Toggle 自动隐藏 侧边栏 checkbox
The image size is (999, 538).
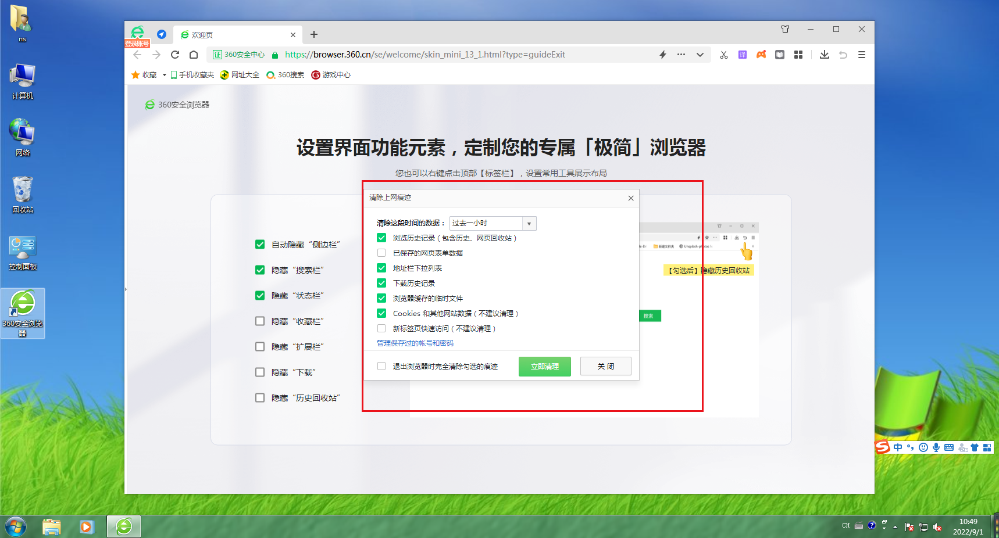click(260, 245)
